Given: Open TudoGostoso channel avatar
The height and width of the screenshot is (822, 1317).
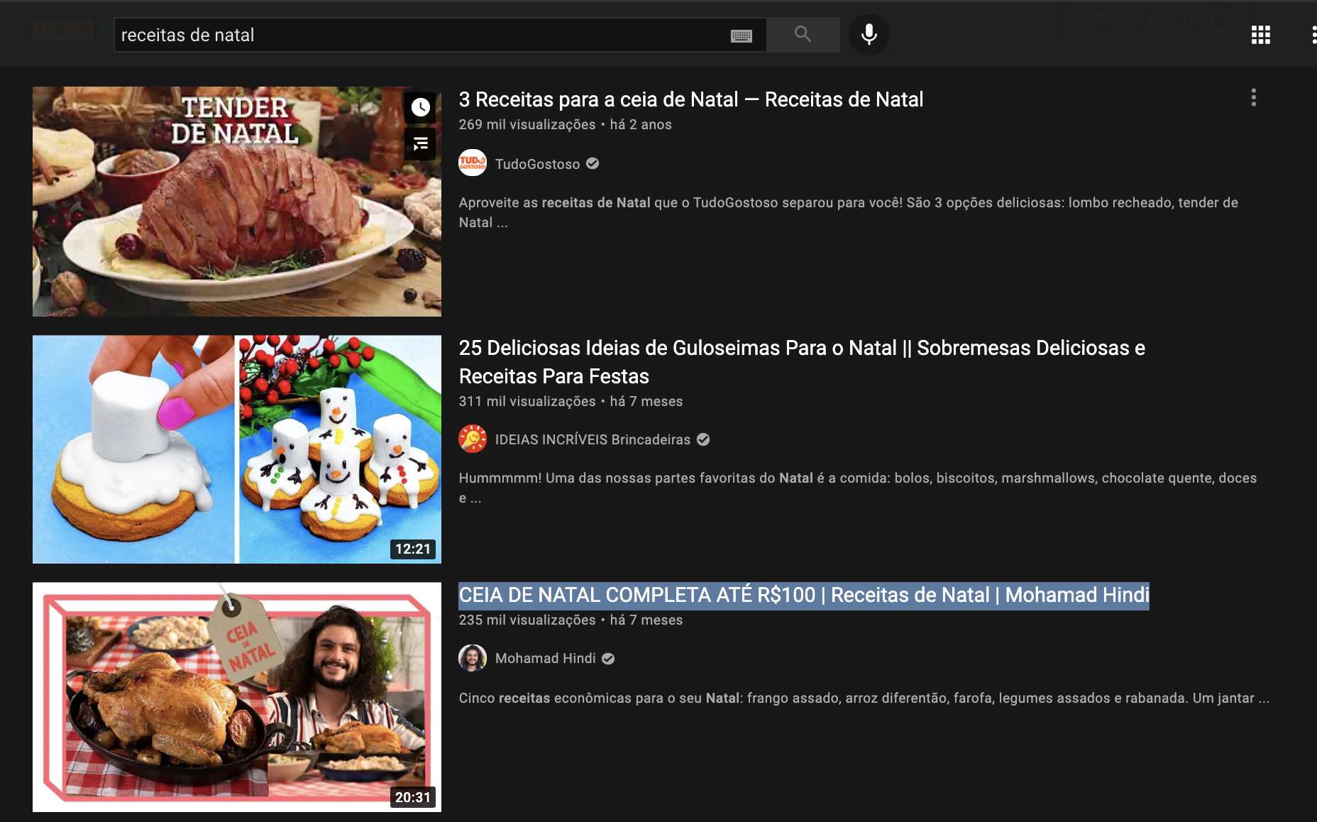Looking at the screenshot, I should (472, 163).
